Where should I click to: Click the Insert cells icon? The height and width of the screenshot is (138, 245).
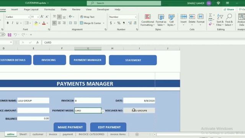pyautogui.click(x=184, y=17)
